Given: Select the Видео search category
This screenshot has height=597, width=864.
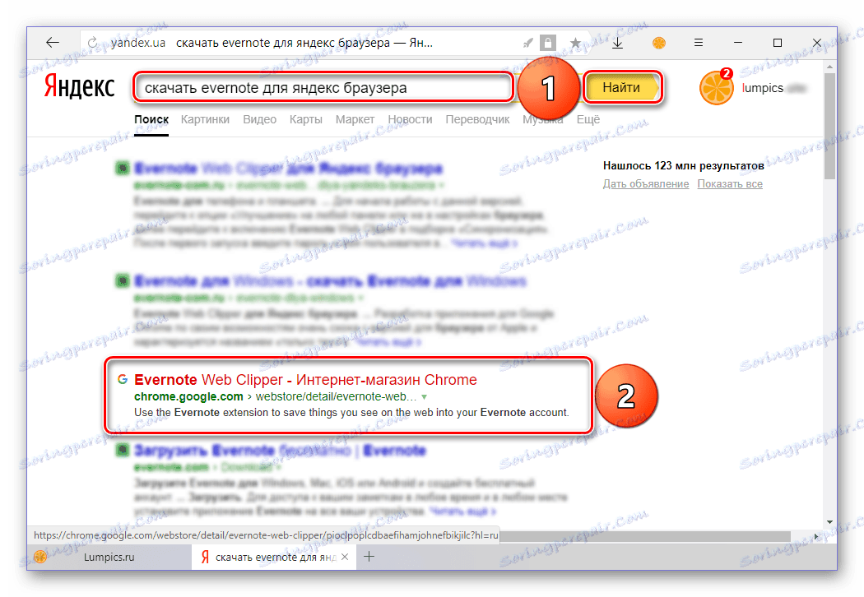Looking at the screenshot, I should tap(259, 119).
